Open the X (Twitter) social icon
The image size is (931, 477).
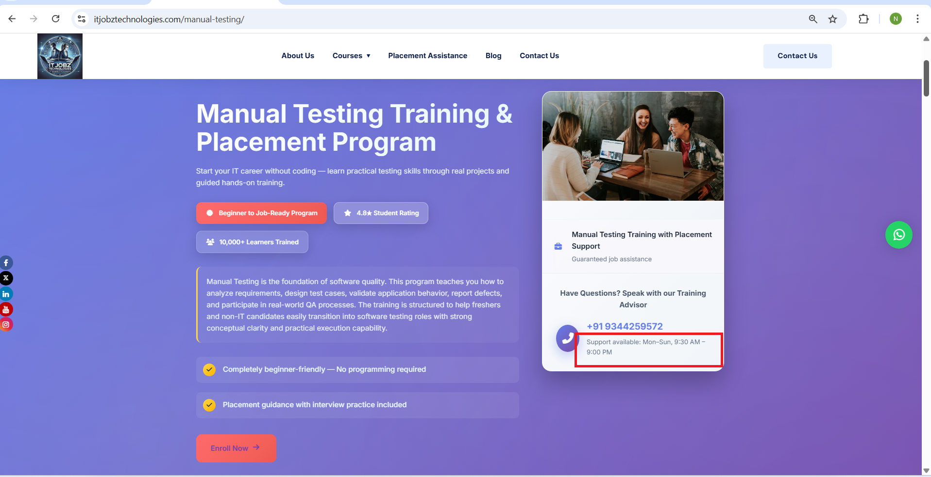tap(6, 278)
